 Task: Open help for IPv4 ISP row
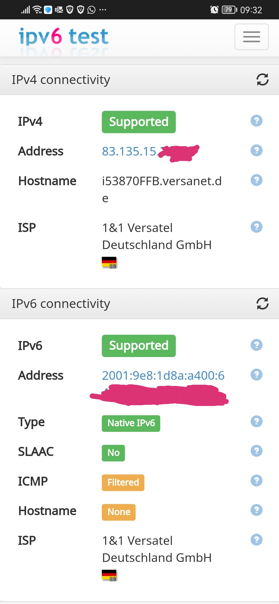point(257,227)
